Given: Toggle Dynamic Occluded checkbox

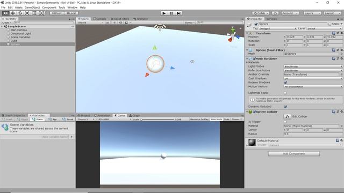Looking at the screenshot, I should (x=285, y=107).
